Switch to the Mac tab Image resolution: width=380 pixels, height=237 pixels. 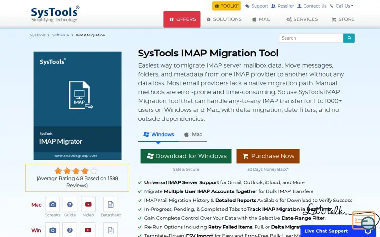pos(193,134)
